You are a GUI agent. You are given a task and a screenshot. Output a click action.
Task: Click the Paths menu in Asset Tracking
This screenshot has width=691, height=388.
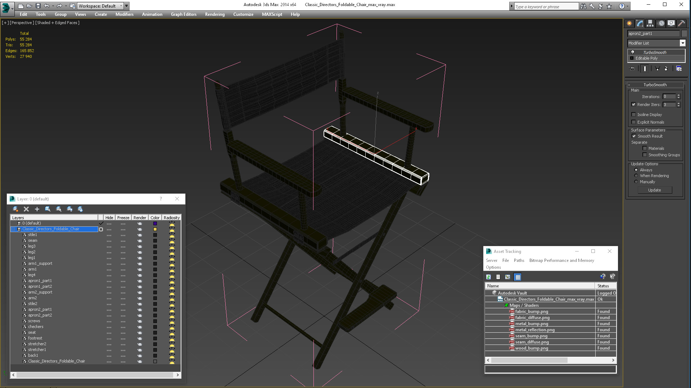click(x=519, y=260)
